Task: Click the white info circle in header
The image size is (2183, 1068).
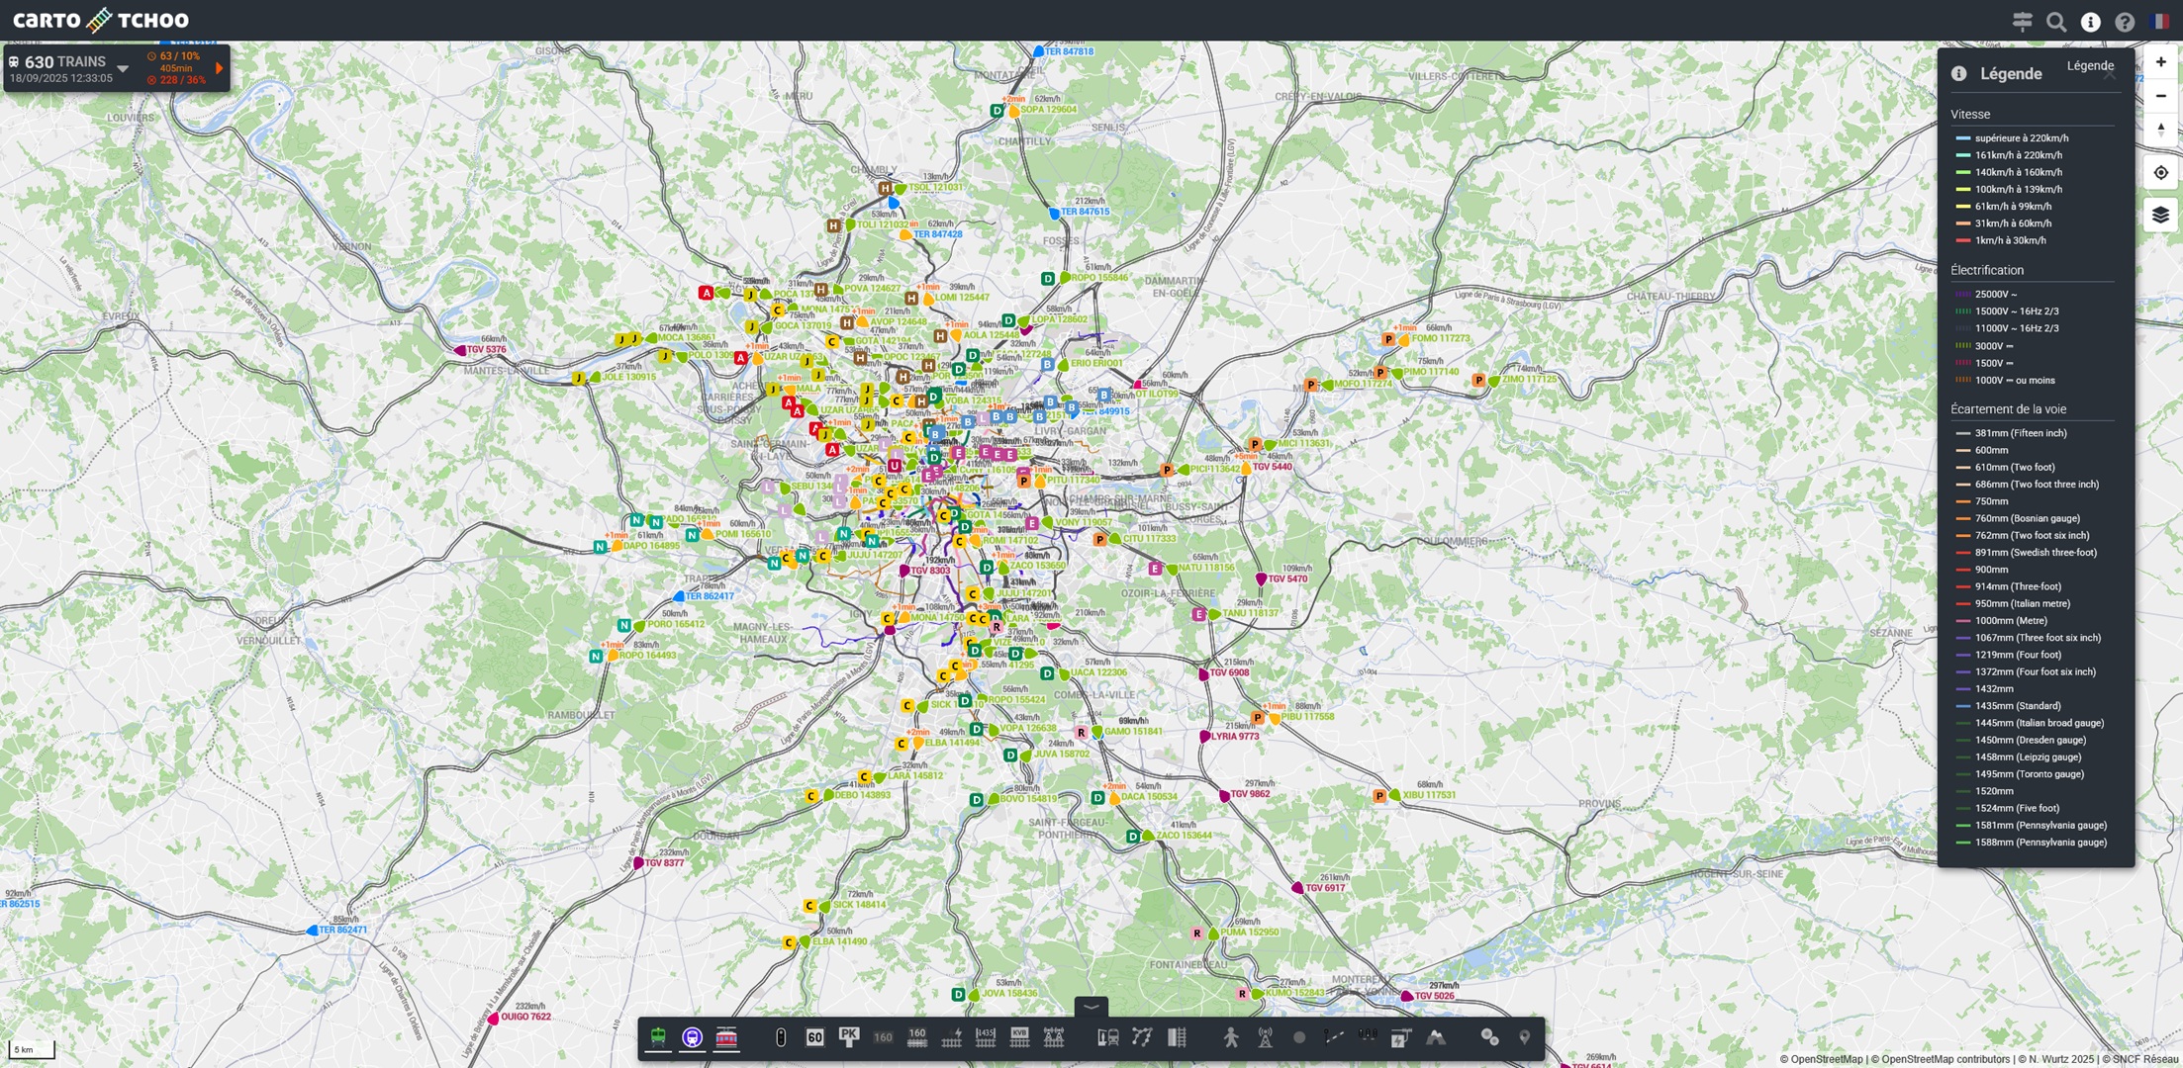Action: coord(2090,22)
